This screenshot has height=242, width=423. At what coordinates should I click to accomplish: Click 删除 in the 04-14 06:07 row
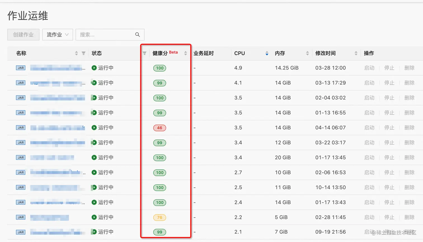[x=409, y=128]
